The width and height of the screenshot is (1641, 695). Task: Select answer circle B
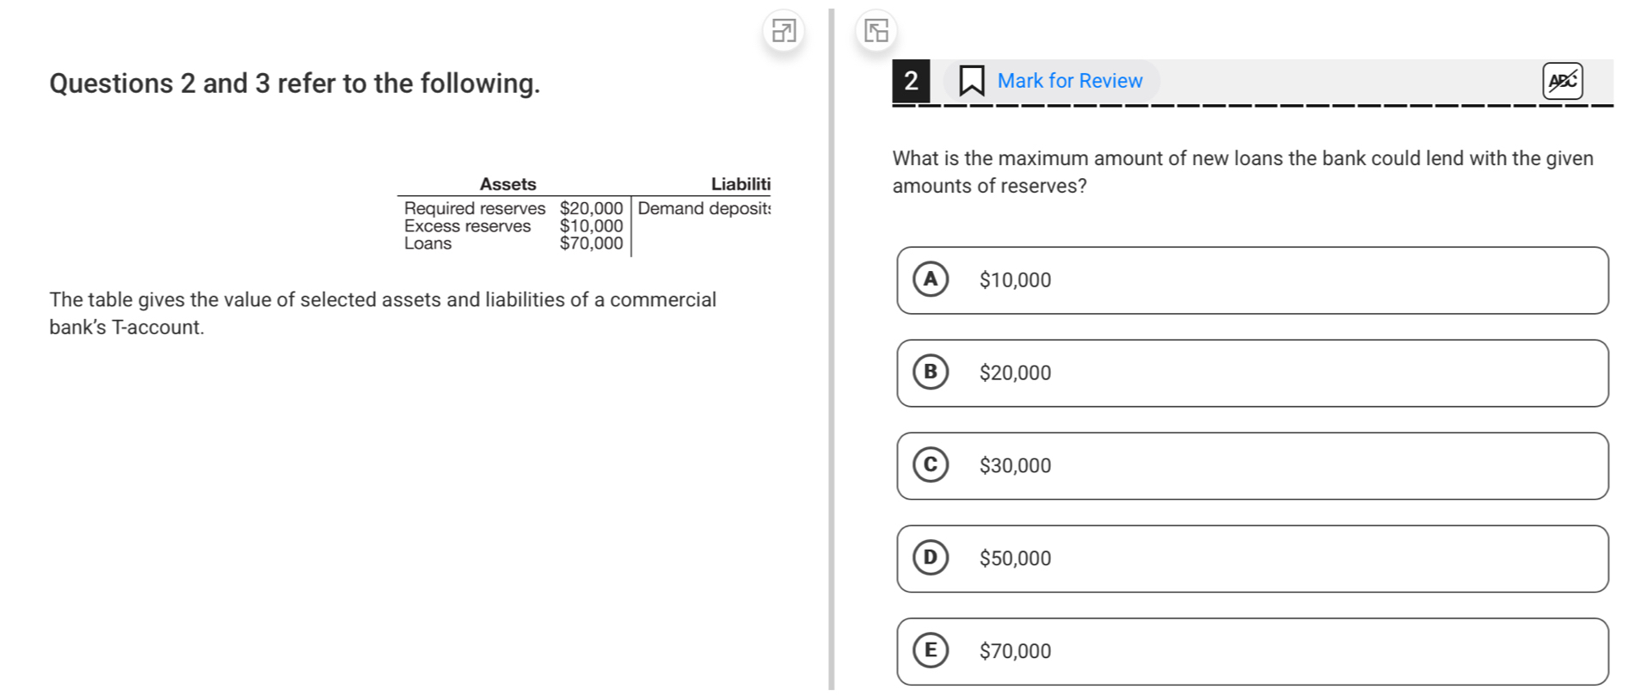coord(931,372)
